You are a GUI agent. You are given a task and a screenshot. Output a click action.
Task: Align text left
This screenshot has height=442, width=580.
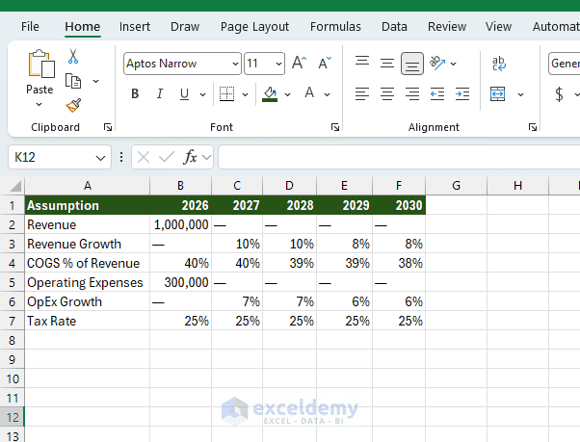pos(362,93)
